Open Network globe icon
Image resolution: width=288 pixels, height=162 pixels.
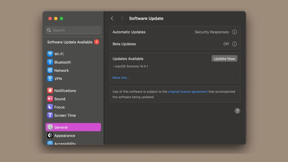pos(50,70)
